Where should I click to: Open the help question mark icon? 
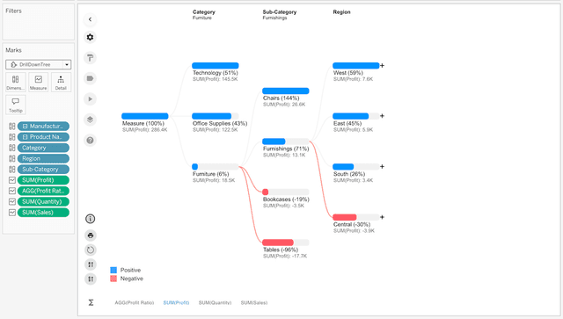coord(90,141)
